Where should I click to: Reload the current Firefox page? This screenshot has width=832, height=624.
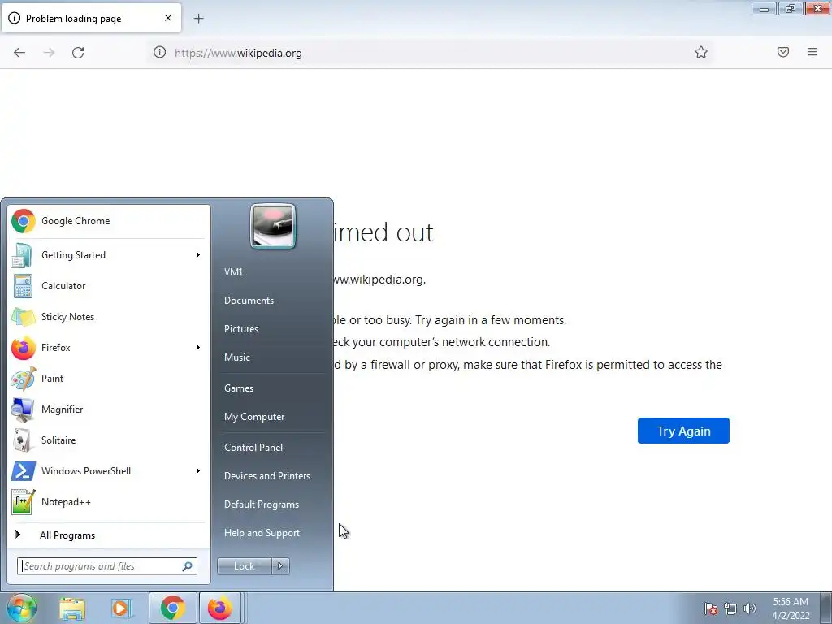point(78,53)
